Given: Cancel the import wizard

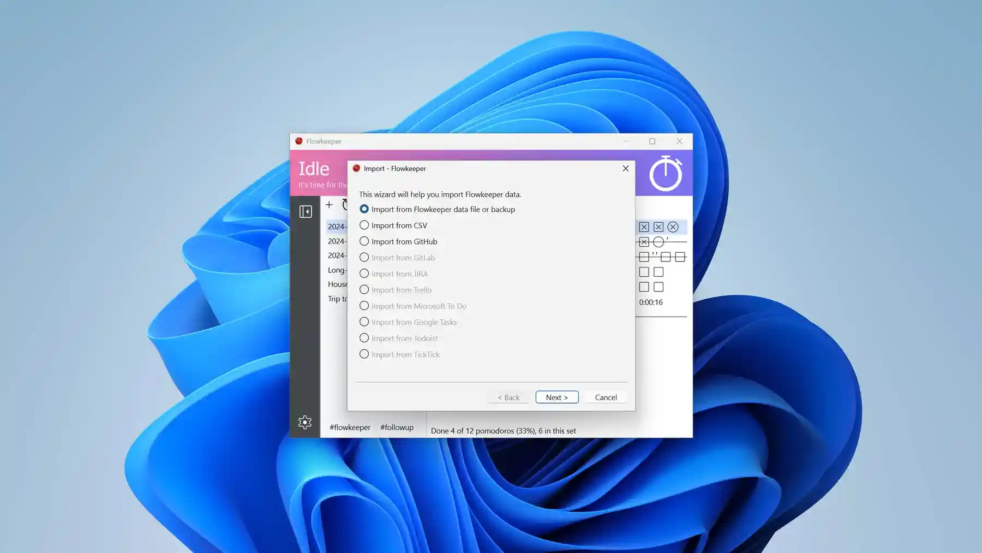Looking at the screenshot, I should [x=606, y=397].
